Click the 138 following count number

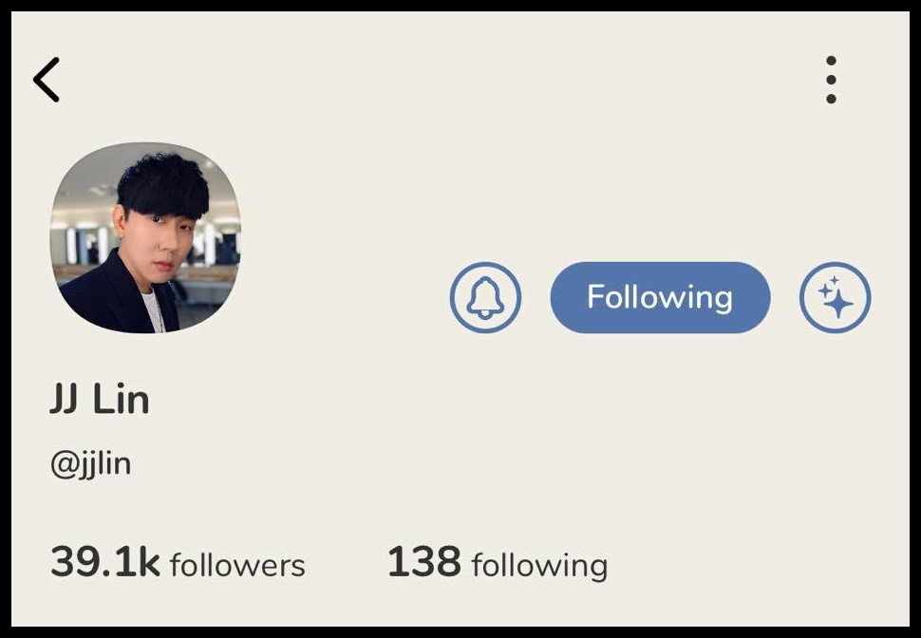click(424, 562)
